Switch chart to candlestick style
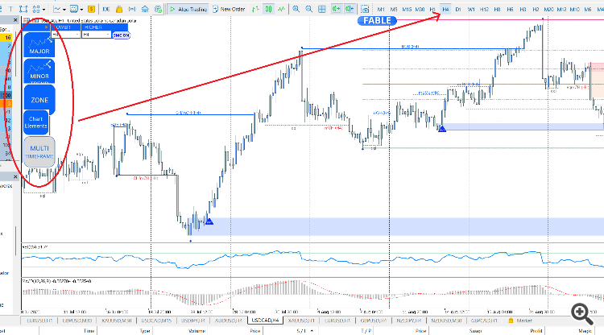Screen dimensions: 604x335 tap(268, 9)
